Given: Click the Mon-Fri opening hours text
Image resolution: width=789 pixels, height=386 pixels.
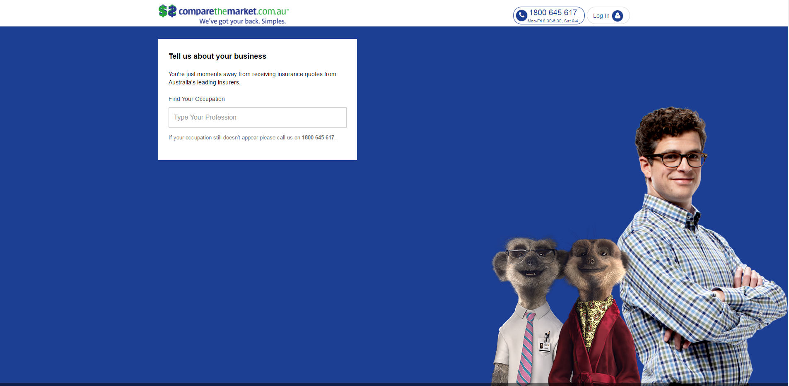Looking at the screenshot, I should (x=553, y=21).
